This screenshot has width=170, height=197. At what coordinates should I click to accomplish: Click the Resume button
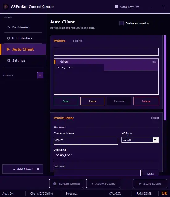119,101
